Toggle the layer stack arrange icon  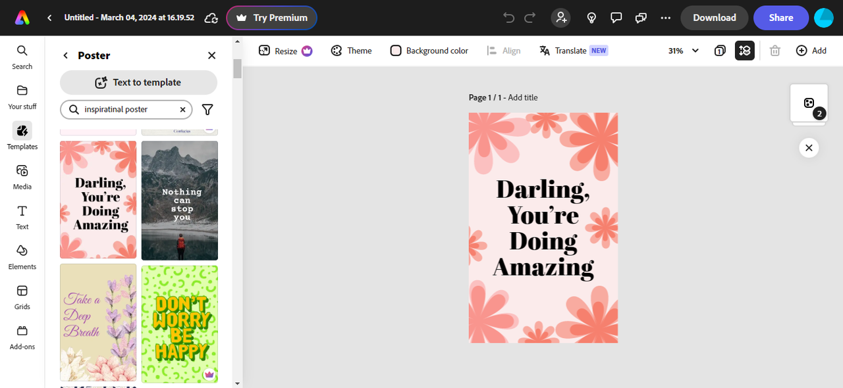(745, 51)
